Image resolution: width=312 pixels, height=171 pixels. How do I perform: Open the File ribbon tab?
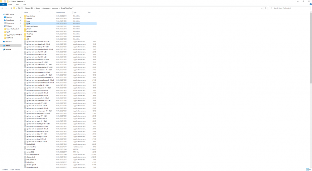3,4
